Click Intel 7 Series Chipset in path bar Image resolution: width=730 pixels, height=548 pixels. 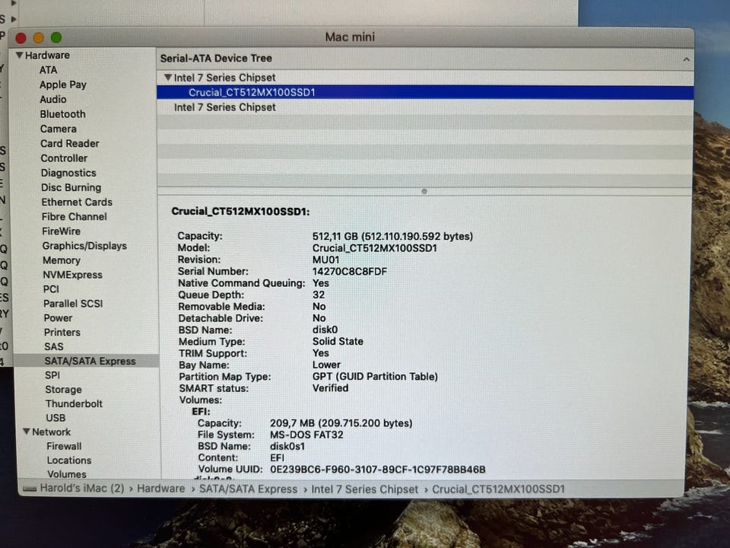point(364,489)
